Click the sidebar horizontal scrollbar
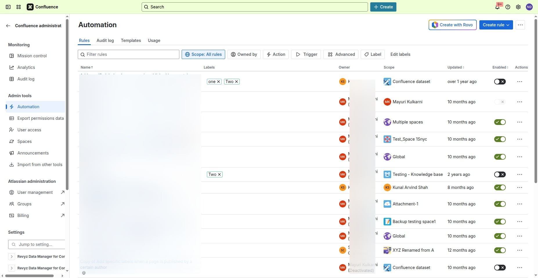 [x=29, y=276]
